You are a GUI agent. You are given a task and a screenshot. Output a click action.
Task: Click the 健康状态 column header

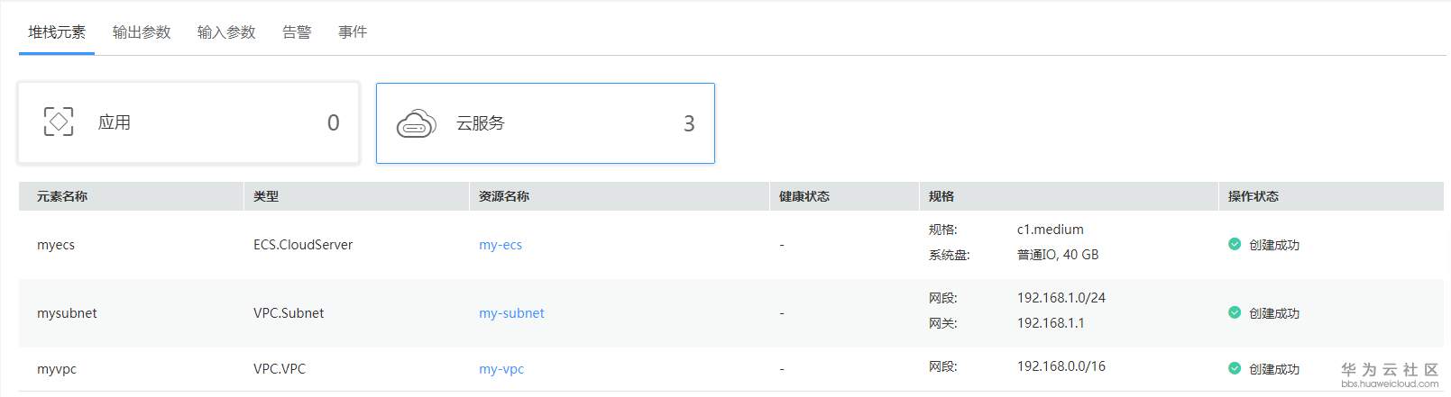[804, 196]
